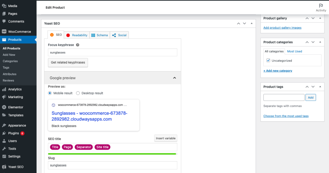The height and width of the screenshot is (173, 329).
Task: Click the red Plugins update count badge
Action: point(22,133)
